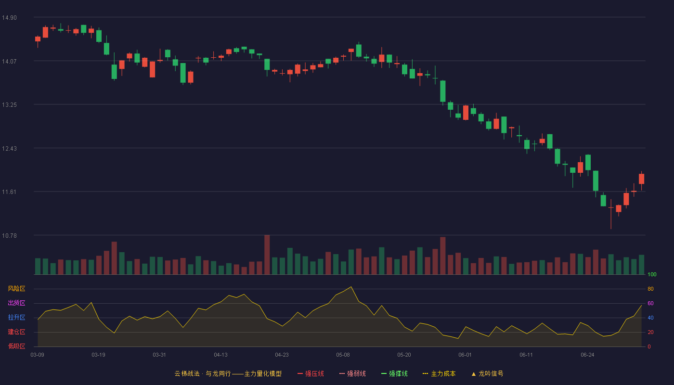674x385 pixels.
Task: Click the 05-20 date label
Action: pos(404,355)
